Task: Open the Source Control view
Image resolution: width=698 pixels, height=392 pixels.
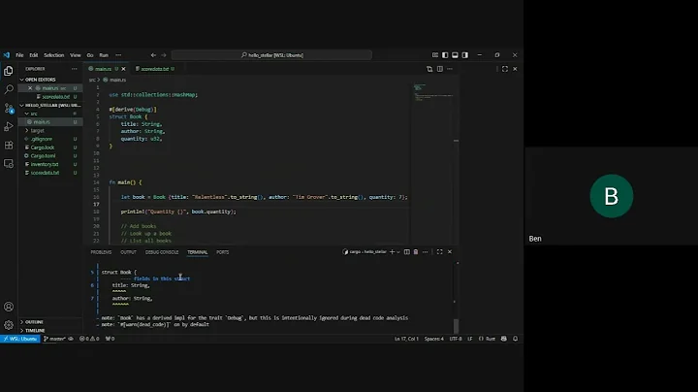Action: pyautogui.click(x=9, y=109)
